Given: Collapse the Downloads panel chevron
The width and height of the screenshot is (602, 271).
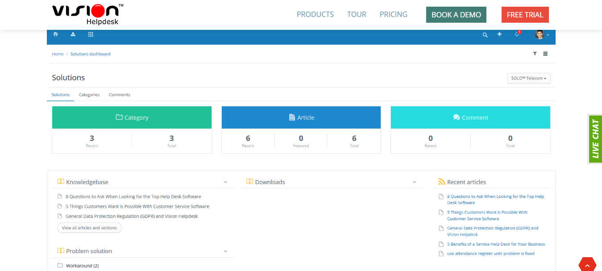Looking at the screenshot, I should pos(414,182).
